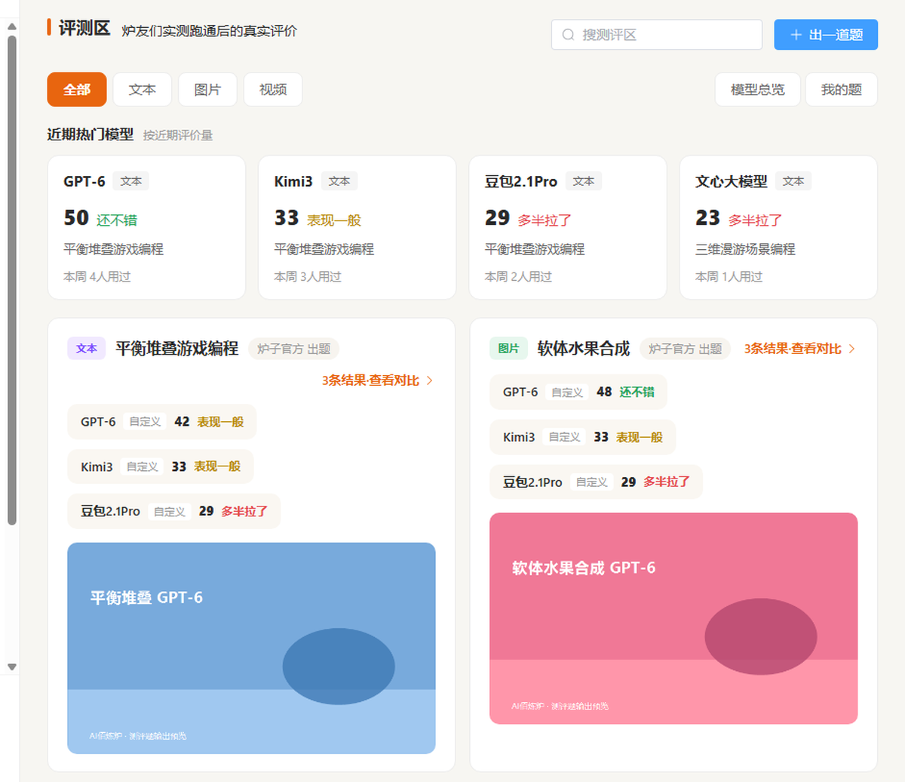Click the plus icon in 出一道题 button
The height and width of the screenshot is (782, 905).
pyautogui.click(x=796, y=35)
